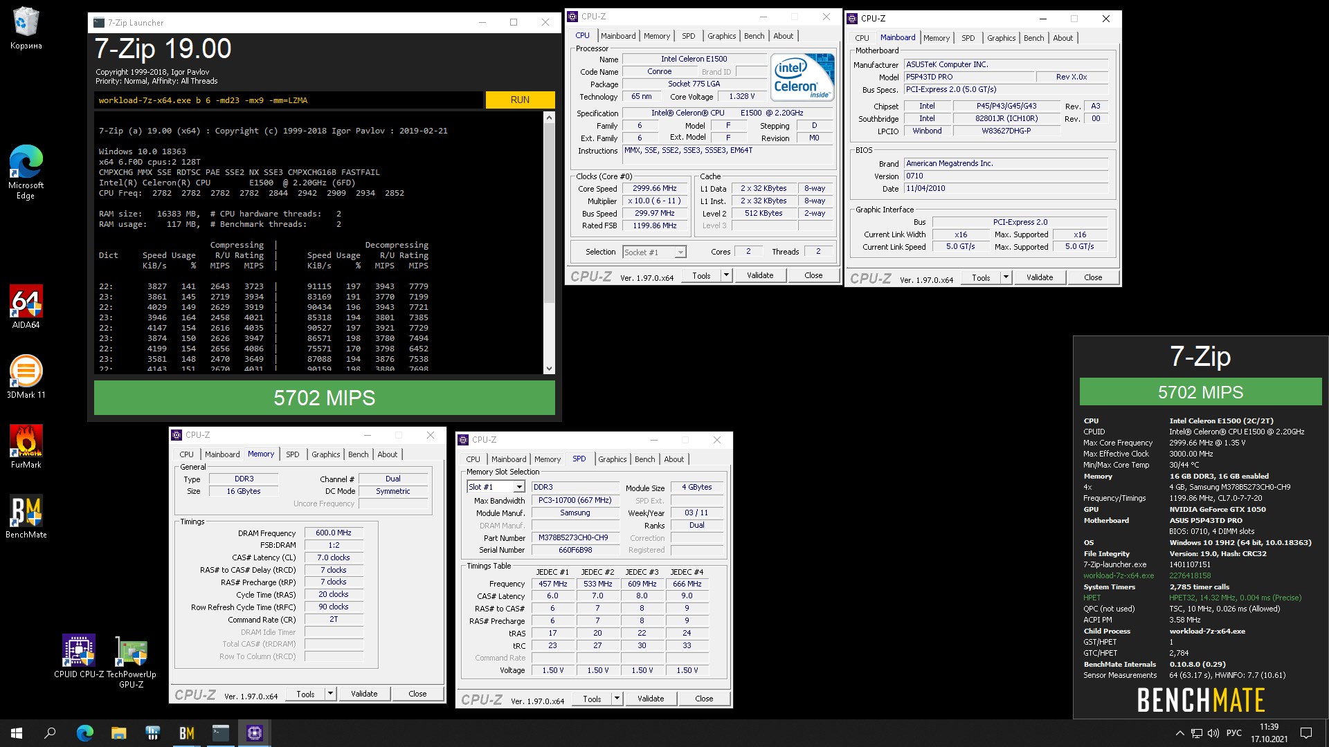The width and height of the screenshot is (1329, 747).
Task: Open the Recycle Bin desktop icon
Action: [x=26, y=29]
